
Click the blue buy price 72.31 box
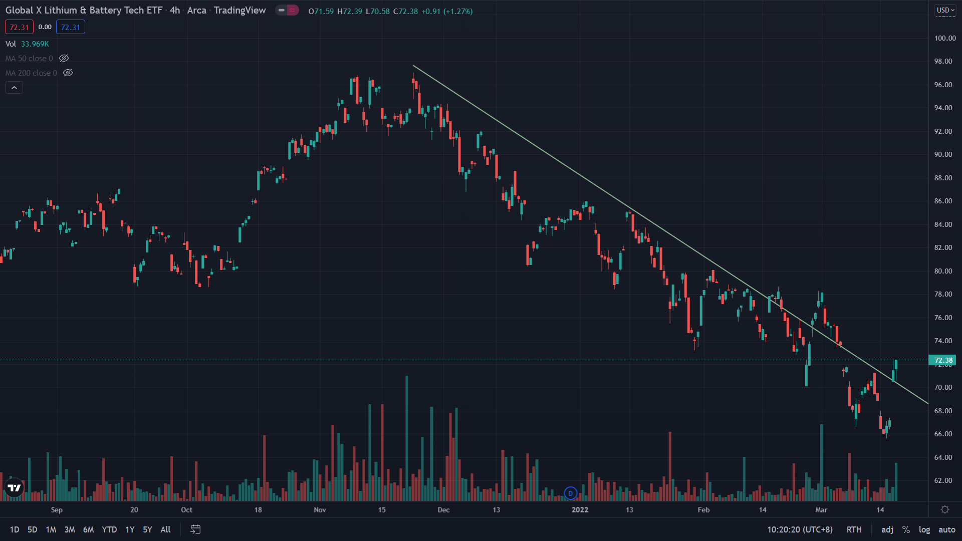[x=71, y=27]
